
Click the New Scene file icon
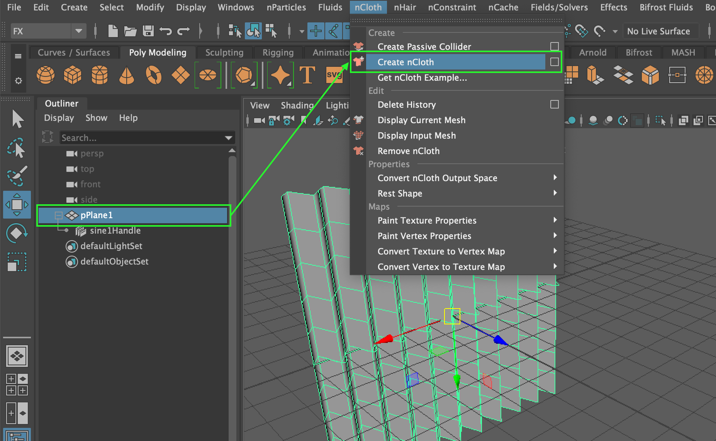[x=113, y=31]
